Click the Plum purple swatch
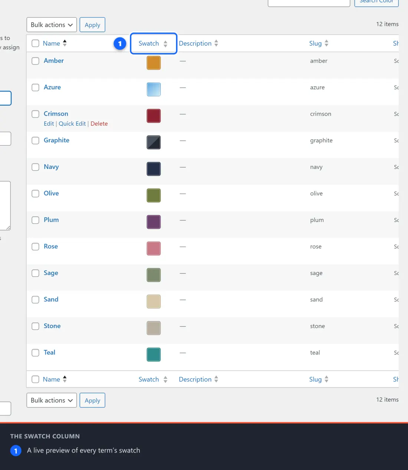 [154, 222]
